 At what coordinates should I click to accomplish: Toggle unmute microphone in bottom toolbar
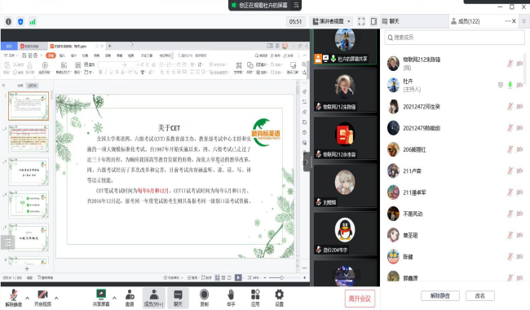pyautogui.click(x=14, y=298)
